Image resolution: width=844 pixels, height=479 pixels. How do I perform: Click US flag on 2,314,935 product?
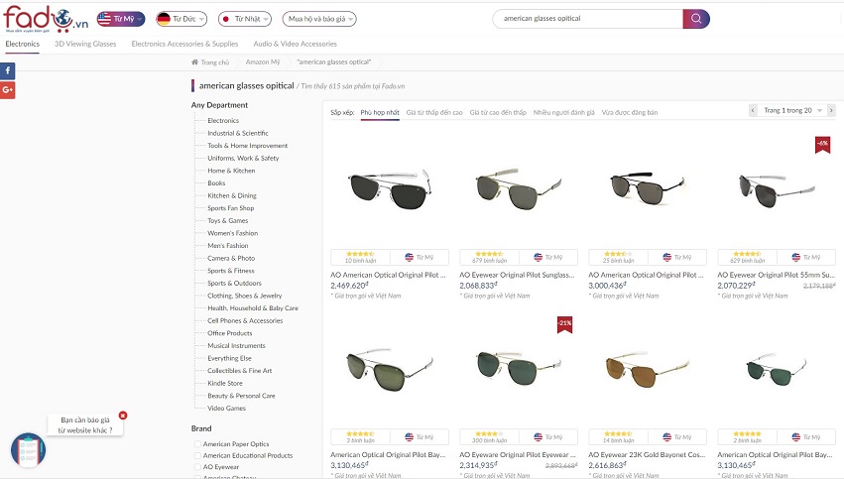coord(539,437)
